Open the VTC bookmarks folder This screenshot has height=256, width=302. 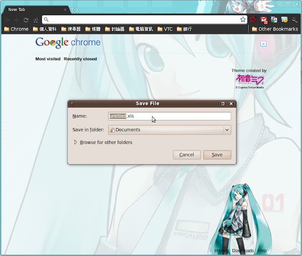pyautogui.click(x=165, y=29)
